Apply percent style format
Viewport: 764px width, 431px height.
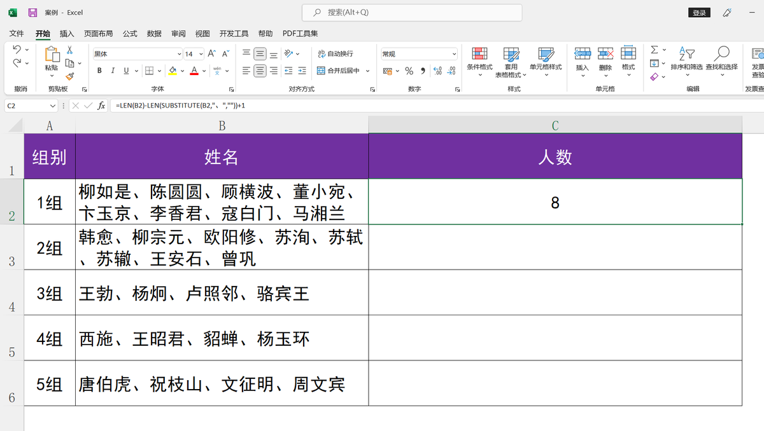tap(409, 71)
